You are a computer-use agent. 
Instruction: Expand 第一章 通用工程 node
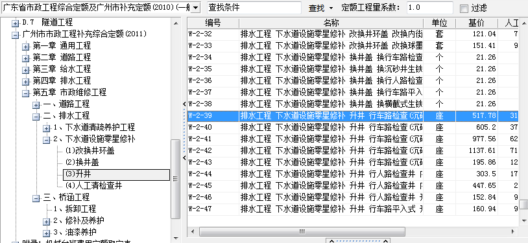tap(25, 47)
